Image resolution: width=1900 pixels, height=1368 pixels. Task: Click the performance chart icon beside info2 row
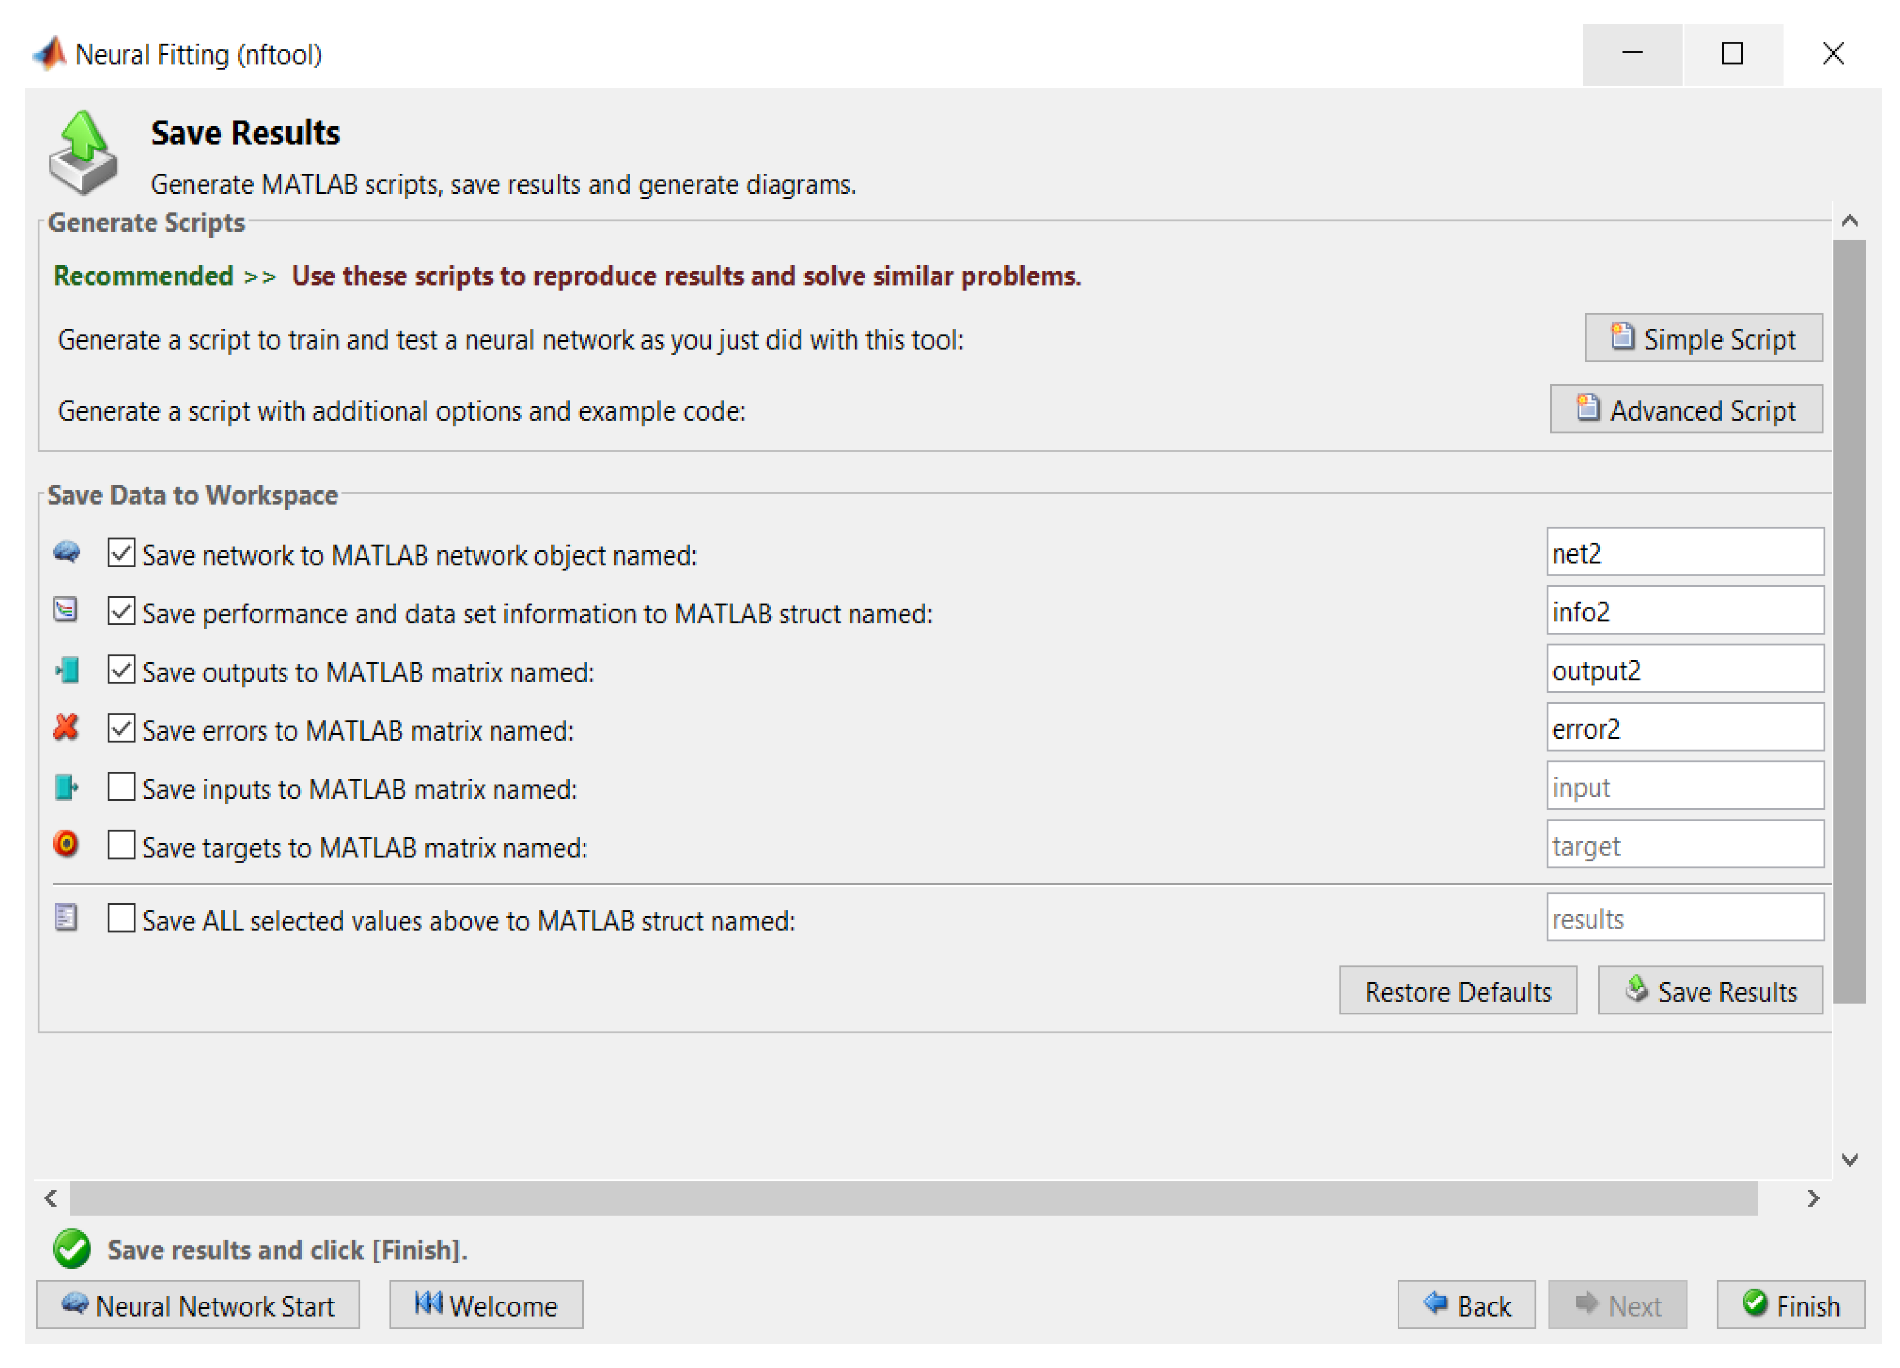[65, 610]
